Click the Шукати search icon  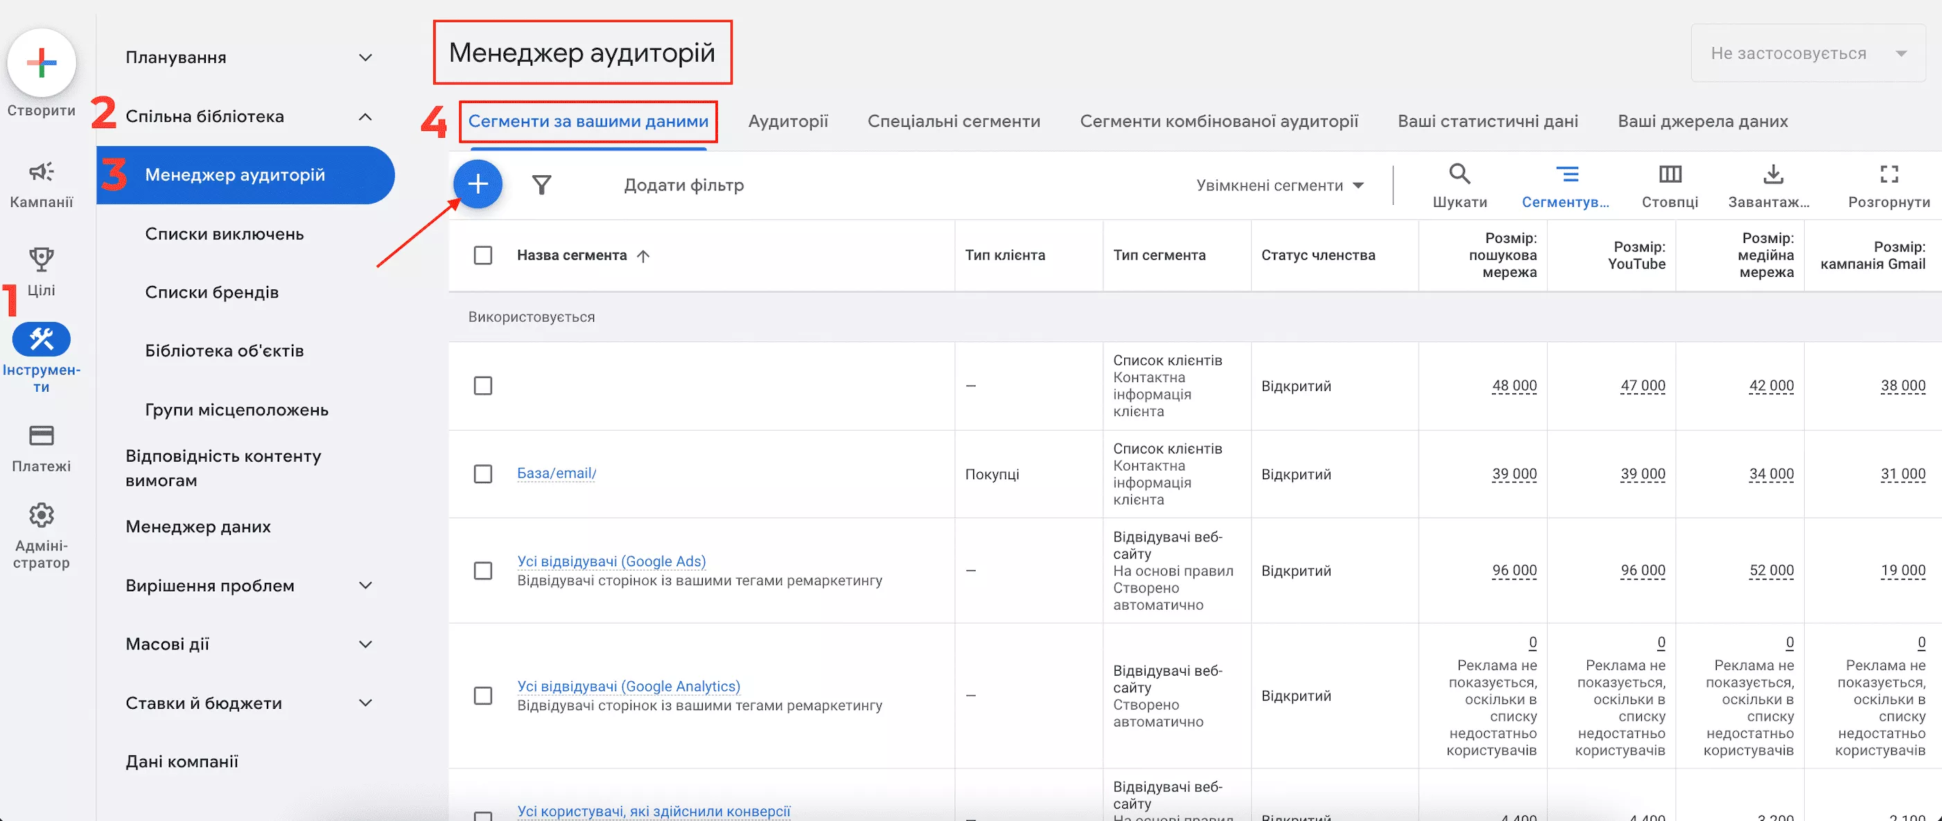point(1460,174)
